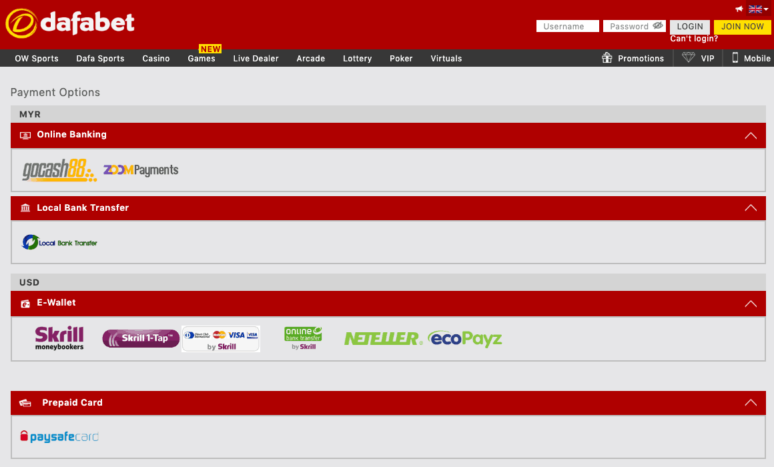Toggle password visibility eye icon
The width and height of the screenshot is (774, 467).
click(x=658, y=26)
